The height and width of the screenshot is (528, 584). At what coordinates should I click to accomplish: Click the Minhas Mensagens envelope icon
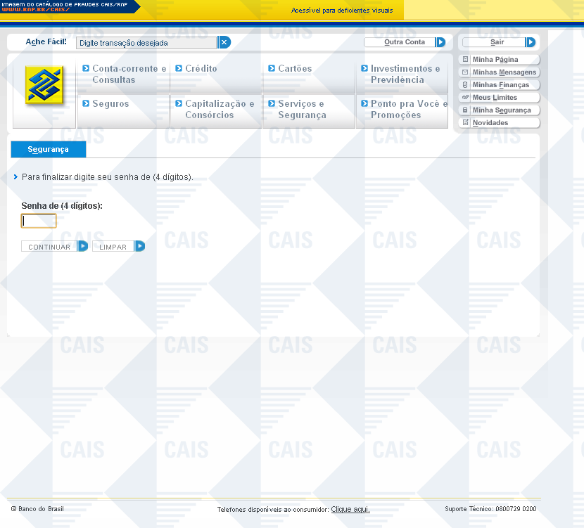click(465, 72)
